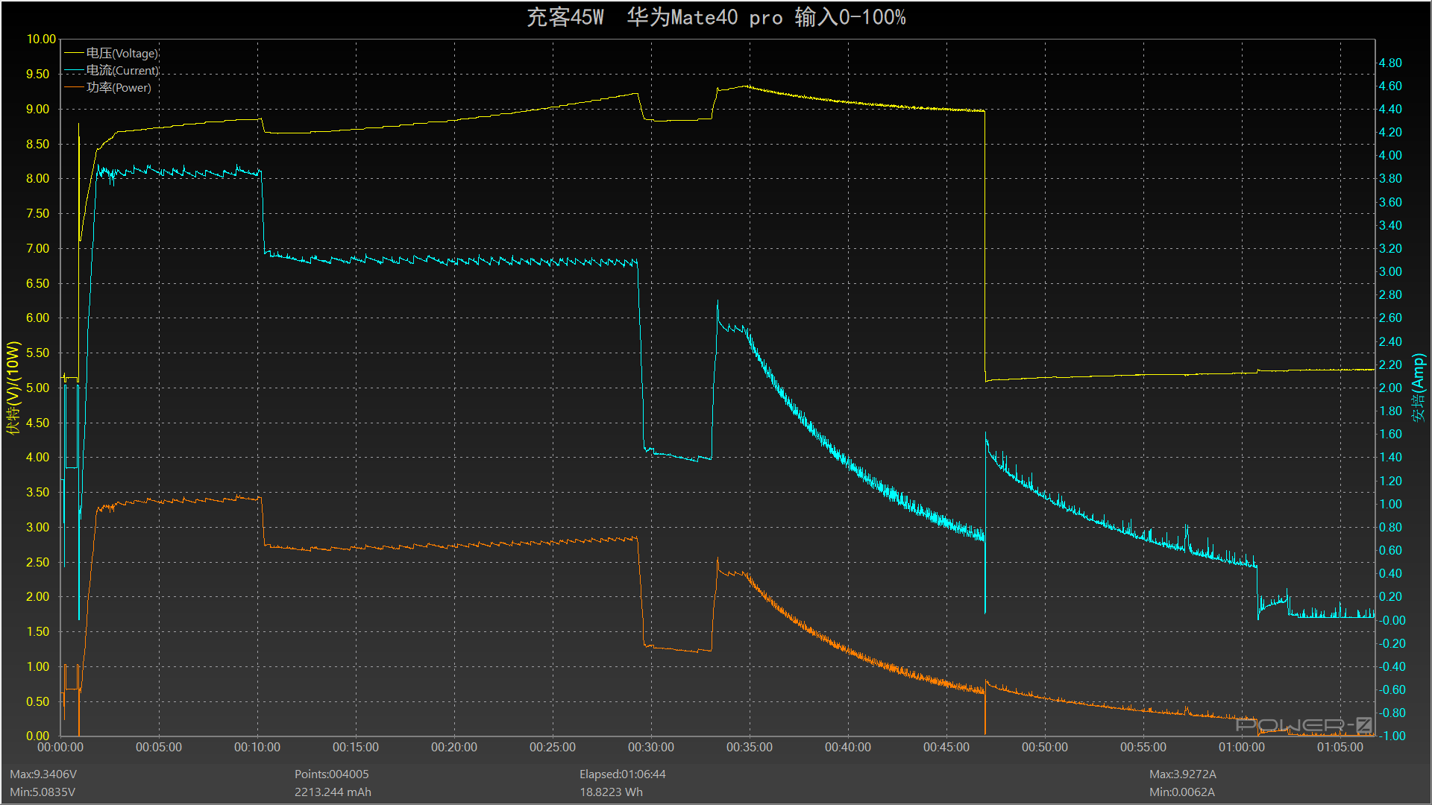The height and width of the screenshot is (805, 1432).
Task: Select the 功率(Power) legend entry
Action: 119,88
